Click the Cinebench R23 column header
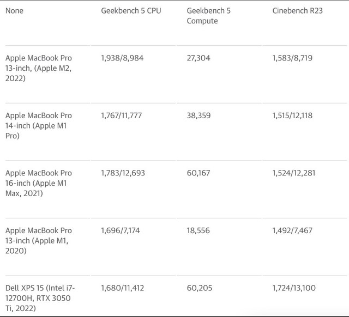This screenshot has width=349, height=317. [297, 11]
